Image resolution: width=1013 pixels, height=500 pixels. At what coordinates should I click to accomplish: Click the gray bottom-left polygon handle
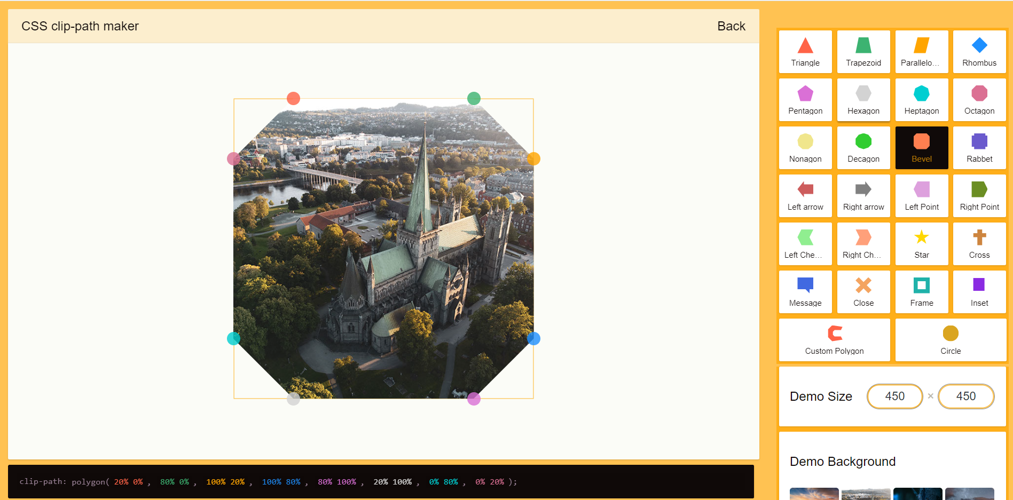click(x=293, y=399)
